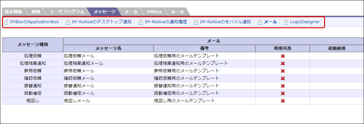Click the 処理結果通知メール message name
This screenshot has width=364, height=124.
(84, 63)
